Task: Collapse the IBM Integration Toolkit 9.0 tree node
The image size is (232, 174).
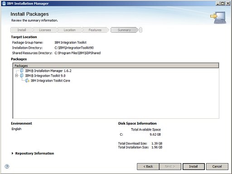Action: click(16, 76)
